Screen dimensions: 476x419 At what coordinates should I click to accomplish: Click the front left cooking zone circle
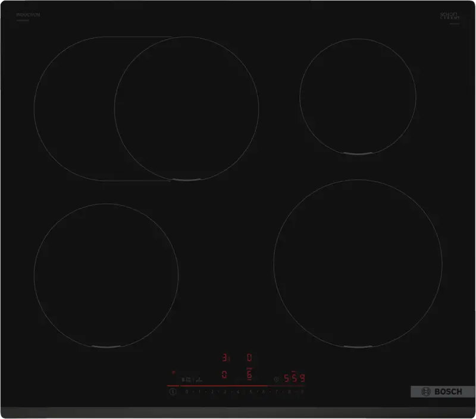[107, 276]
